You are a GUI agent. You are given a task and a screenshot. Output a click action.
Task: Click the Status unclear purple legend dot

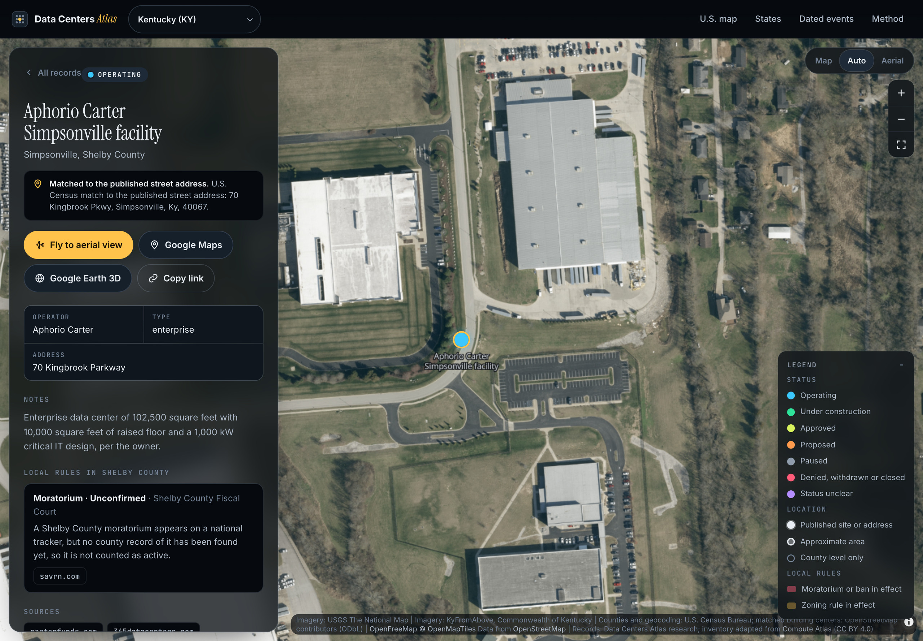coord(791,494)
